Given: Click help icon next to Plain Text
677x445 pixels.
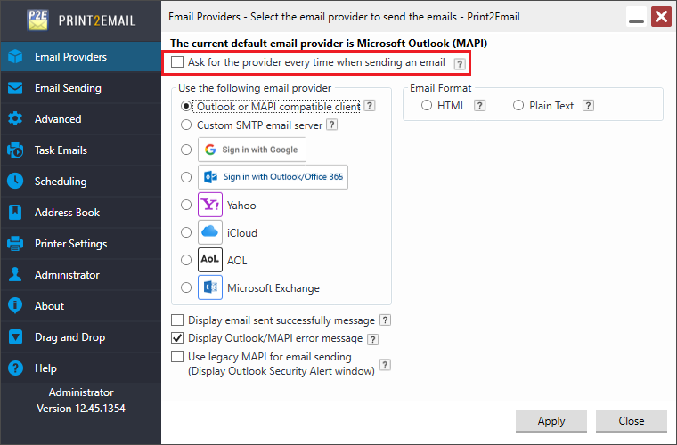Looking at the screenshot, I should 588,106.
